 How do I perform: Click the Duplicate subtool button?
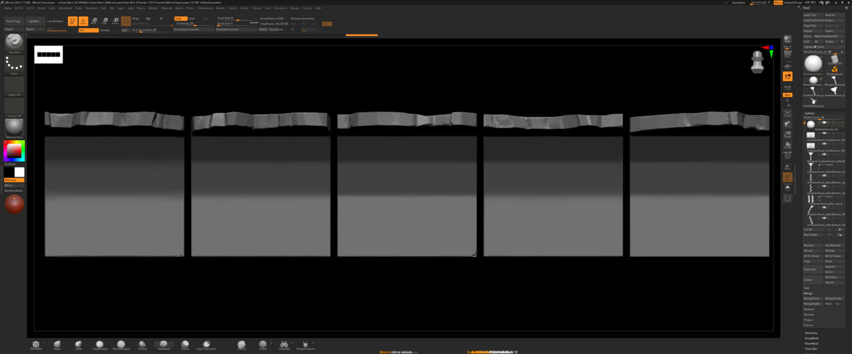[813, 269]
